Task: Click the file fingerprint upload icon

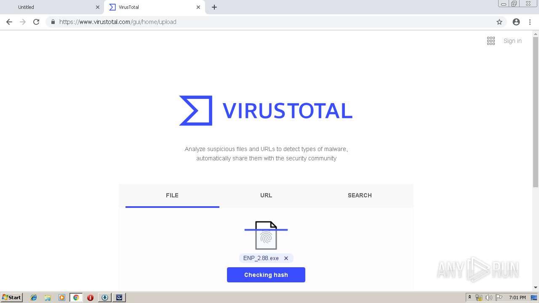Action: pyautogui.click(x=266, y=235)
